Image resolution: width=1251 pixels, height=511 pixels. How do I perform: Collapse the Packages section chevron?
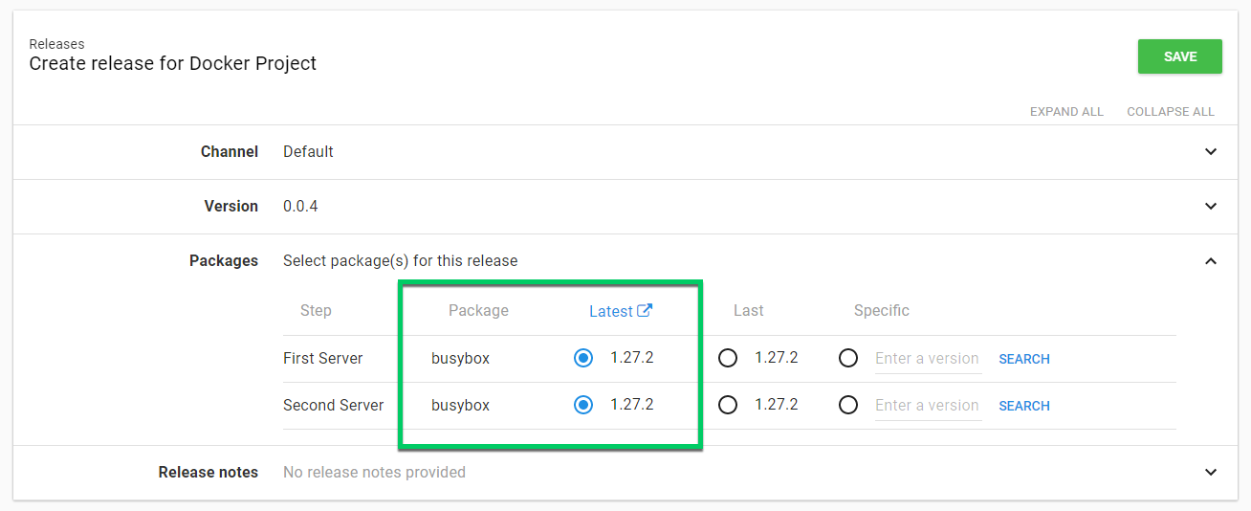[x=1210, y=261]
